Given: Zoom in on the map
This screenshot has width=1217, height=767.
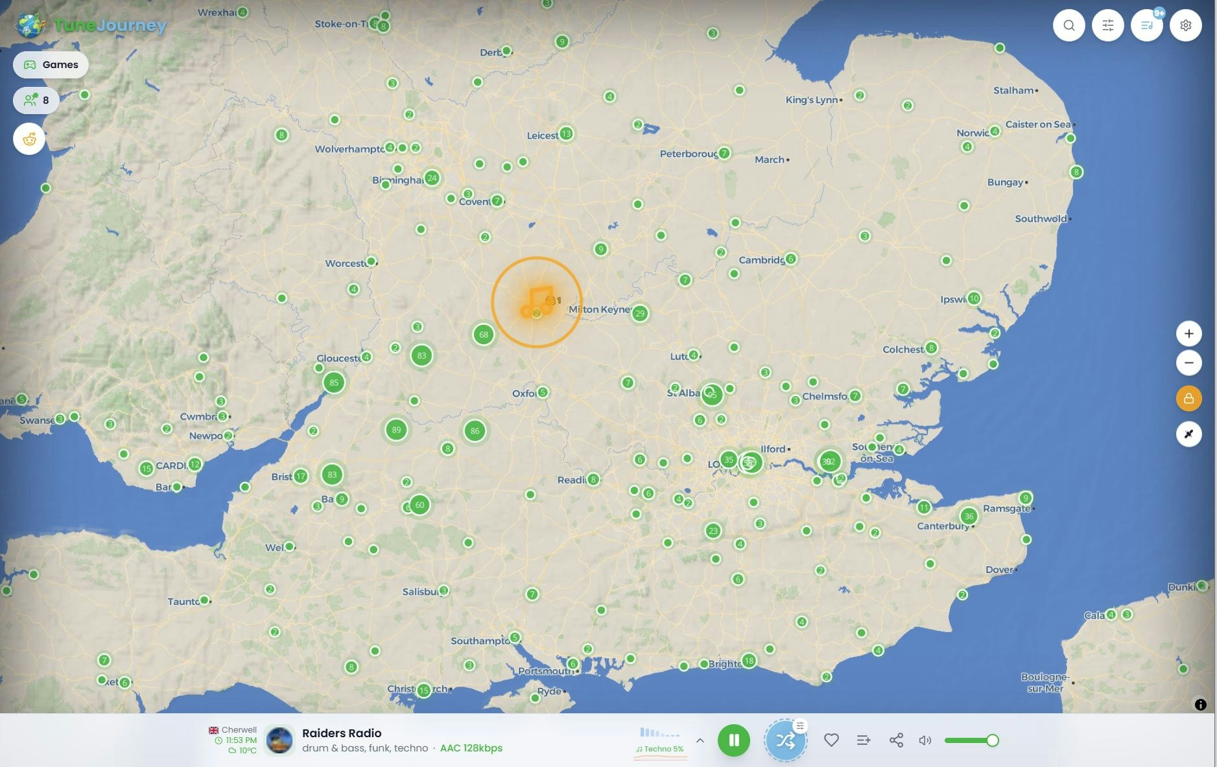Looking at the screenshot, I should coord(1188,333).
